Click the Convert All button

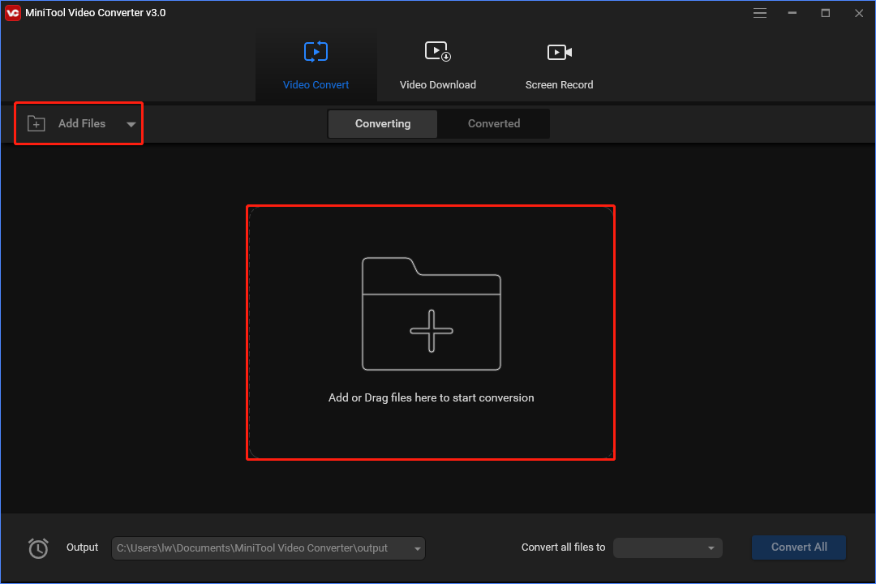(x=799, y=547)
